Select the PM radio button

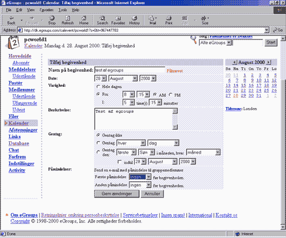click(171, 95)
